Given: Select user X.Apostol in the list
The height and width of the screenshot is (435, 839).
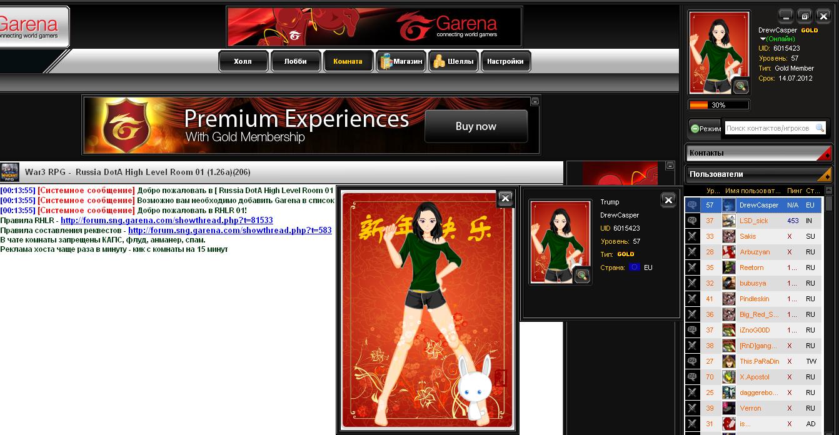Looking at the screenshot, I should tap(754, 377).
